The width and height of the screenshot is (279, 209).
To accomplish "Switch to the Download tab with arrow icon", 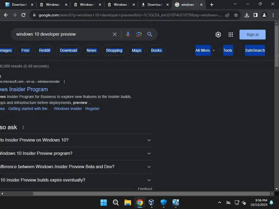I will (155, 5).
